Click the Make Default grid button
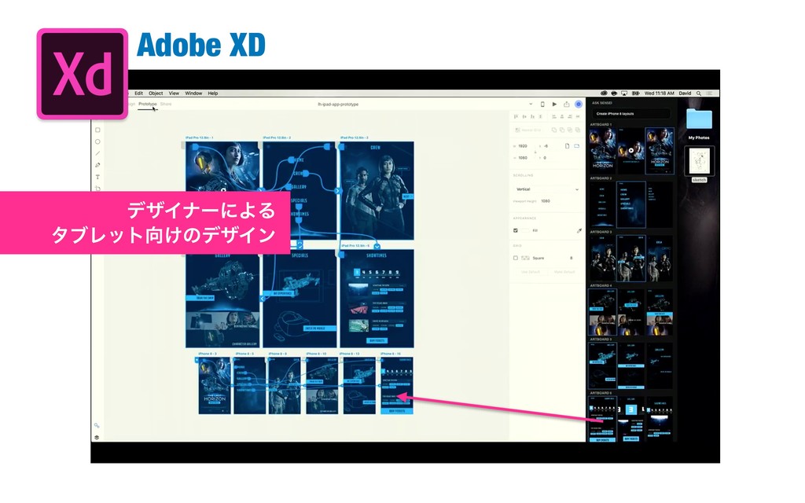 tap(564, 272)
